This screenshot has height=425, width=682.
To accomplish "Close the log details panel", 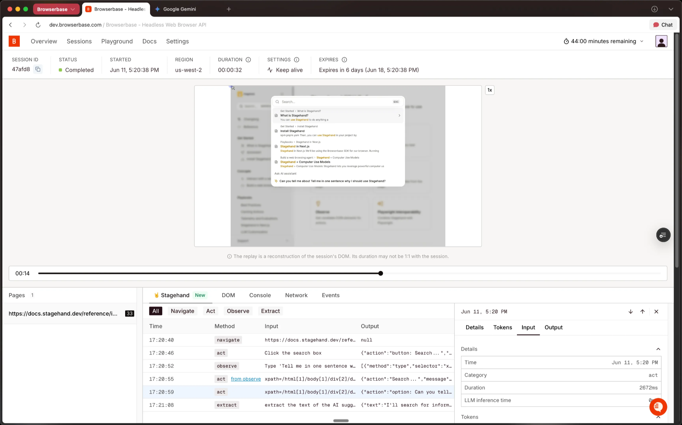I will coord(656,312).
